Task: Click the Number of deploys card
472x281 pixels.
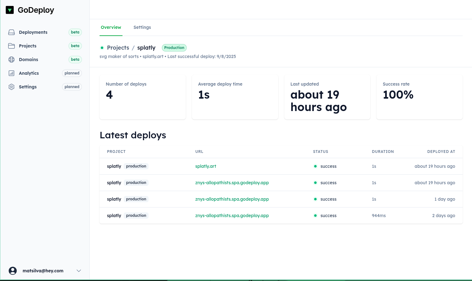Action: point(143,97)
